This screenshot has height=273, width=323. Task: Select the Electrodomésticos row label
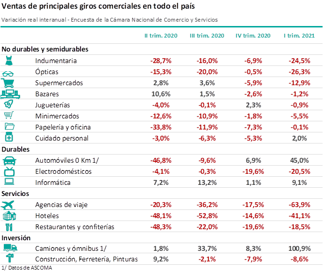63,171
